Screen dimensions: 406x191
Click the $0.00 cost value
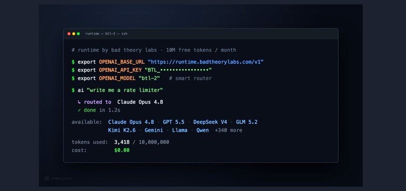(122, 150)
